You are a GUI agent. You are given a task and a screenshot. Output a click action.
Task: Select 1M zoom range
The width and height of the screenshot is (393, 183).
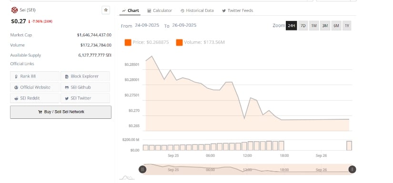point(314,26)
